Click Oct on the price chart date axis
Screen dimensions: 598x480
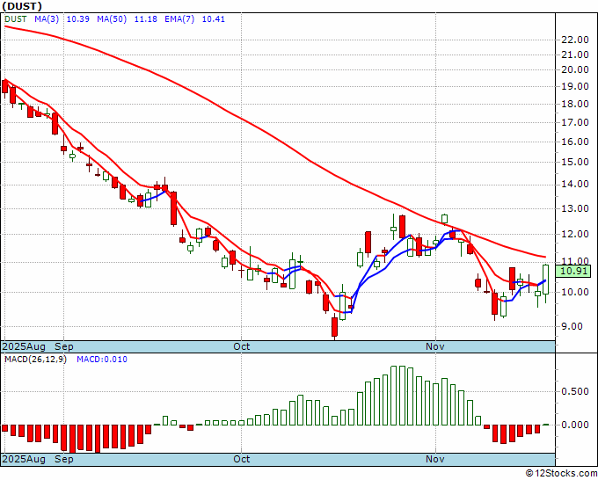242,346
